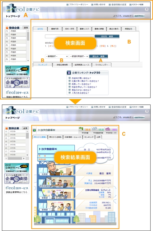
Task: Open eol DBサービス banner on results screen
Action: pyautogui.click(x=17, y=189)
